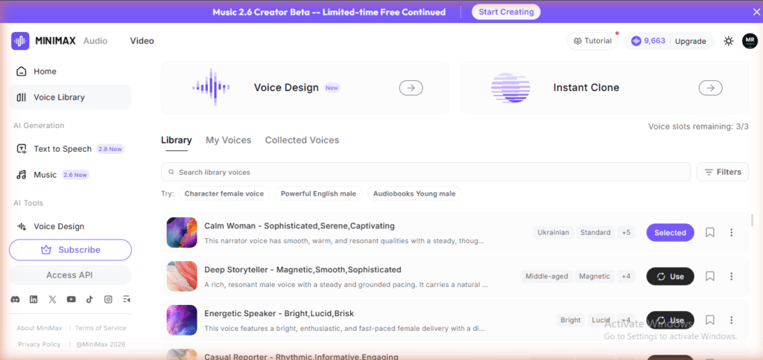This screenshot has height=360, width=763.
Task: Open the Tutorial button
Action: (x=592, y=41)
